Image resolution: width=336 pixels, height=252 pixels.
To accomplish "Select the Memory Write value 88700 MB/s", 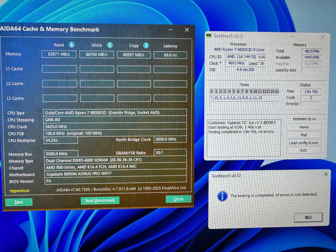I will coord(97,55).
